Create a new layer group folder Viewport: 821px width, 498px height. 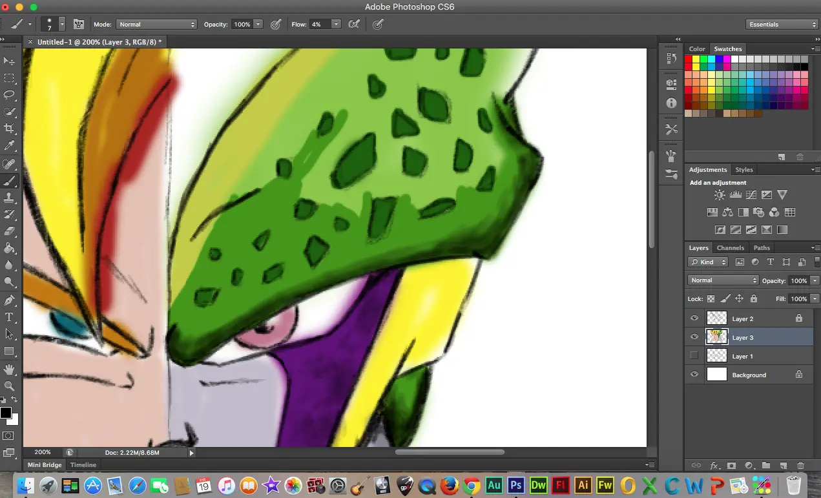pyautogui.click(x=766, y=465)
